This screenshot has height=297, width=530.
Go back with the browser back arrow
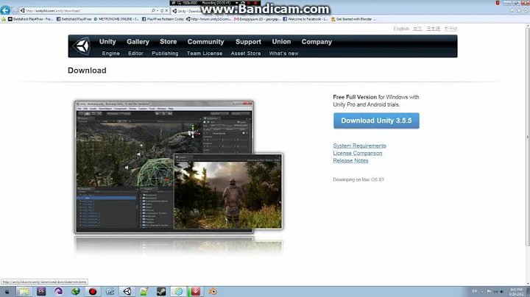coord(5,10)
